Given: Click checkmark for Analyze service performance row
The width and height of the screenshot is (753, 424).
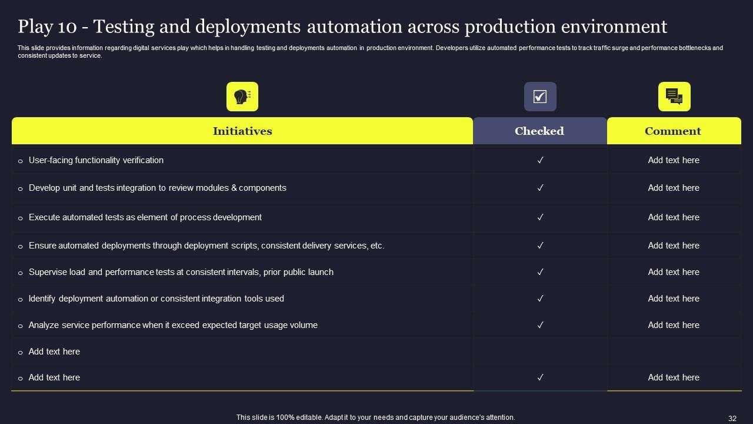Looking at the screenshot, I should (540, 325).
